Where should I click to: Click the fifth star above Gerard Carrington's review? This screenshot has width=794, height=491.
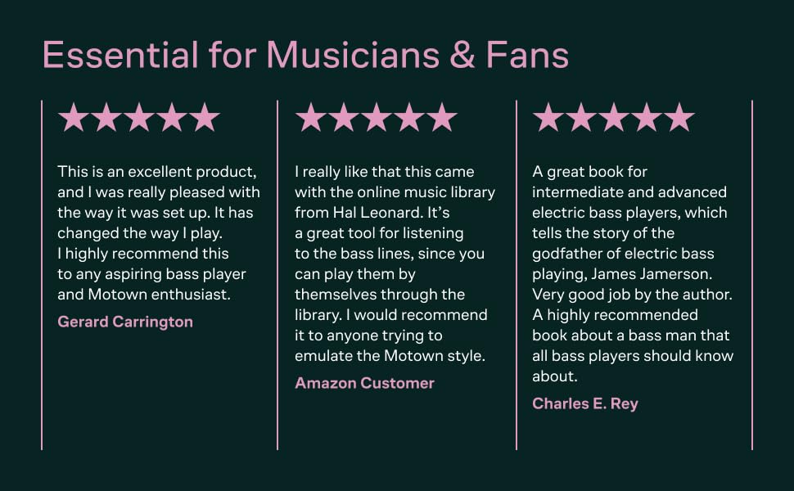205,118
